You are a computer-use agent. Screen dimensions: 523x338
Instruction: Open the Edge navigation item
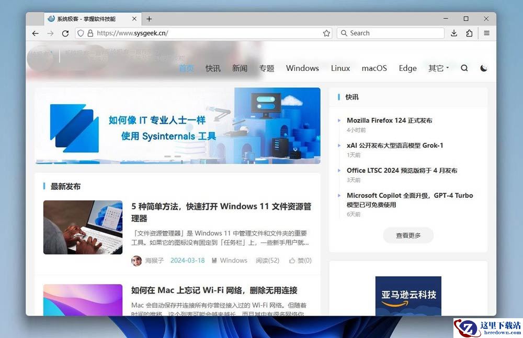pos(407,68)
